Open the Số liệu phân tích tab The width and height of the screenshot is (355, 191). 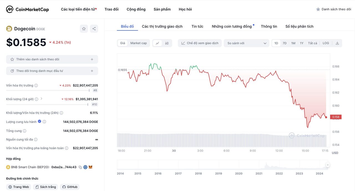point(300,27)
